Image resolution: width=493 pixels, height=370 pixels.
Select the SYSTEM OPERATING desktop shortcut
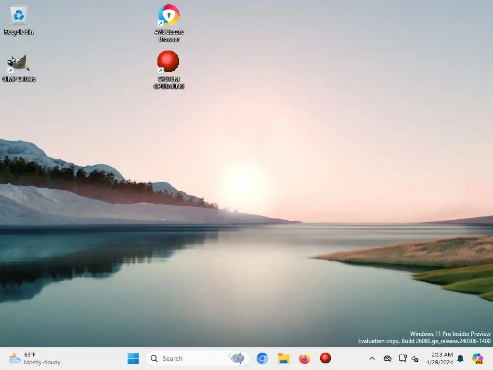click(169, 70)
